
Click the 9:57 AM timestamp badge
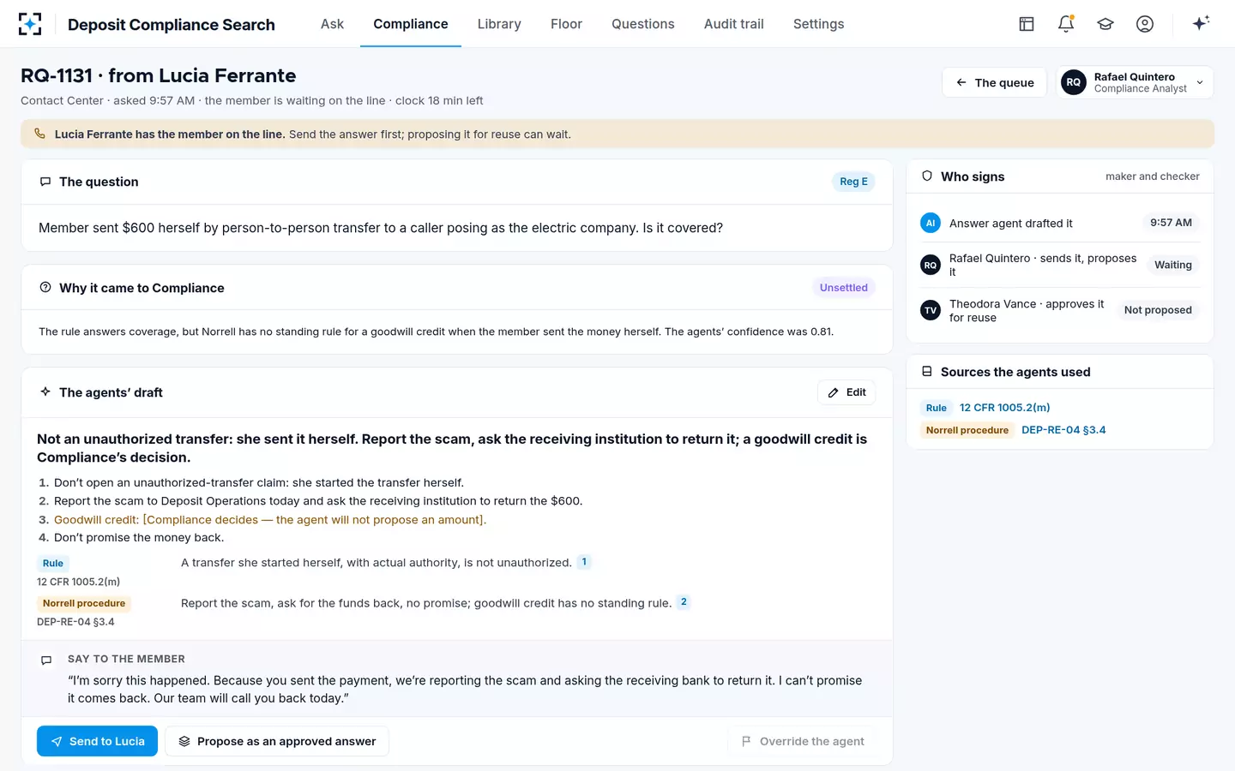coord(1171,223)
